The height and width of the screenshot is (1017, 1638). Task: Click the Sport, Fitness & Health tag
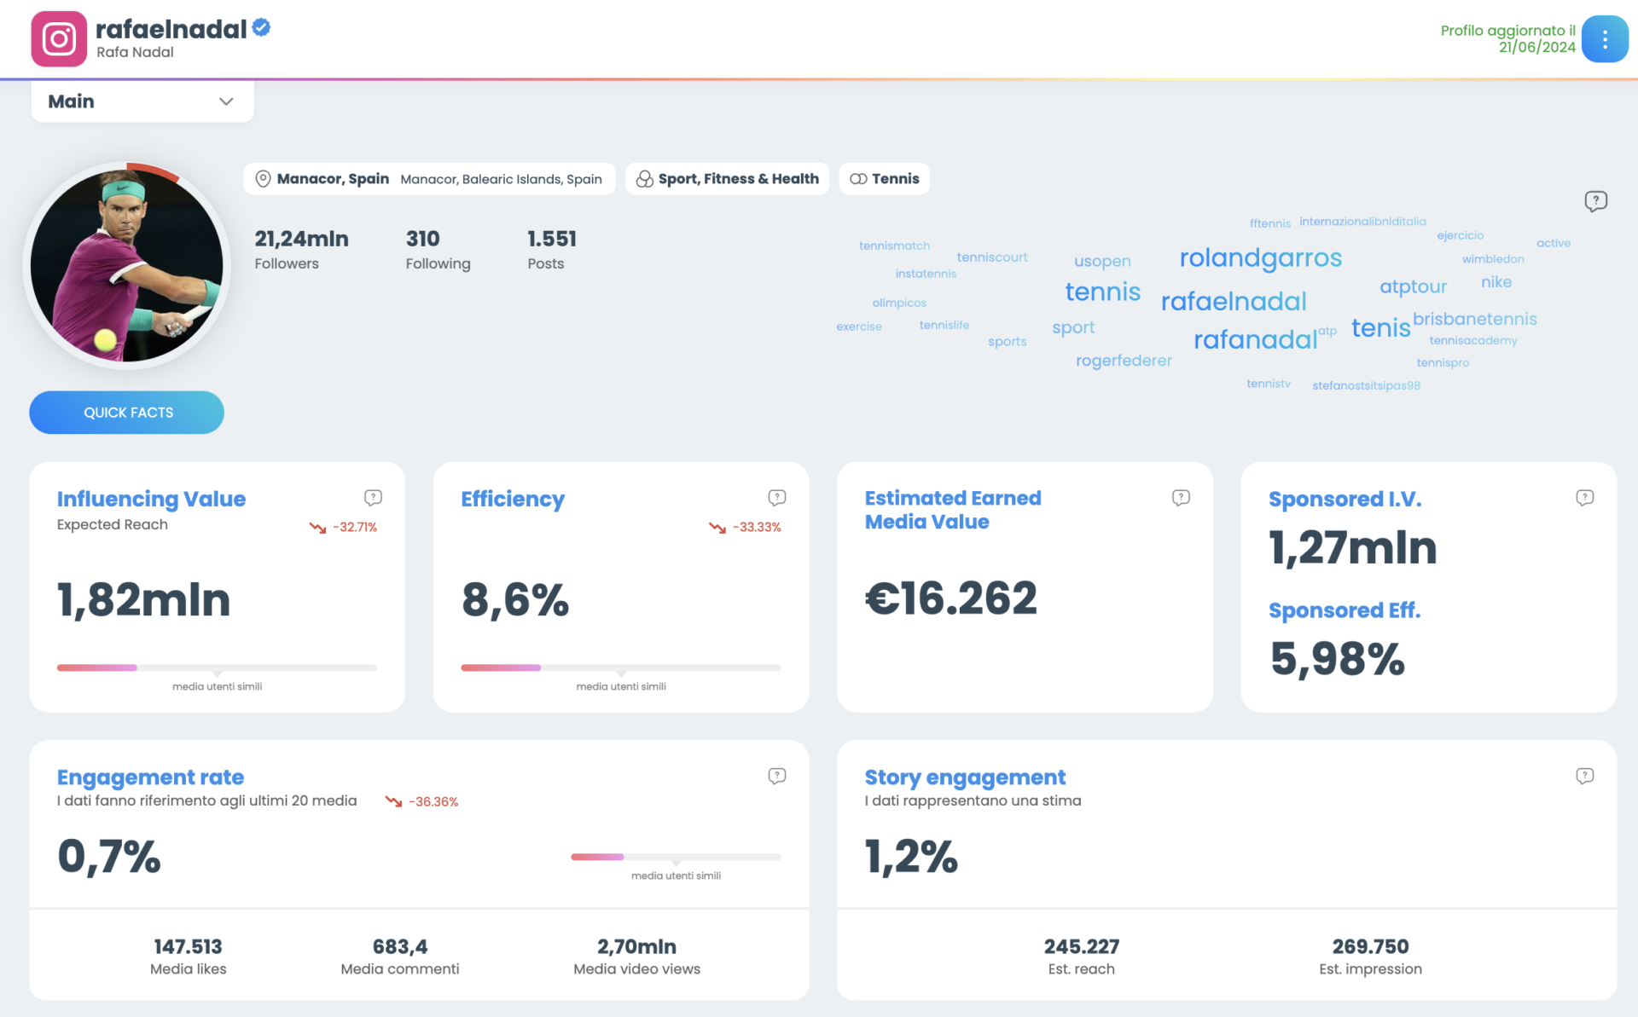coord(727,179)
